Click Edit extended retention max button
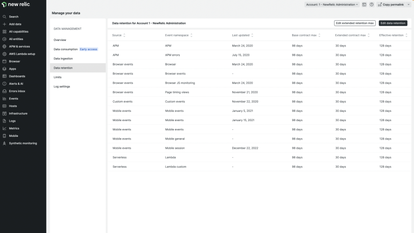 pyautogui.click(x=355, y=23)
